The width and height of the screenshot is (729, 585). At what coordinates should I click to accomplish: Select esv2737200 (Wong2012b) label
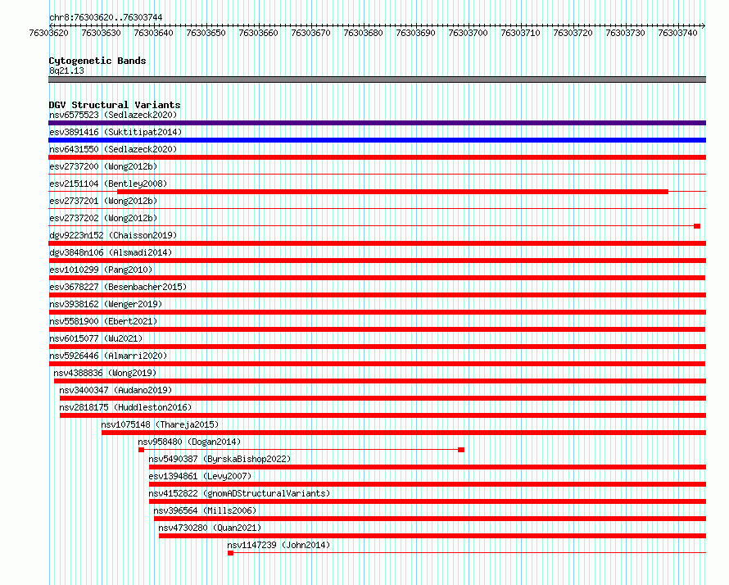[103, 166]
